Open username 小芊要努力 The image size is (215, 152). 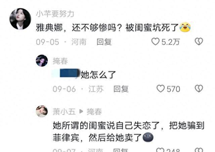(55, 14)
